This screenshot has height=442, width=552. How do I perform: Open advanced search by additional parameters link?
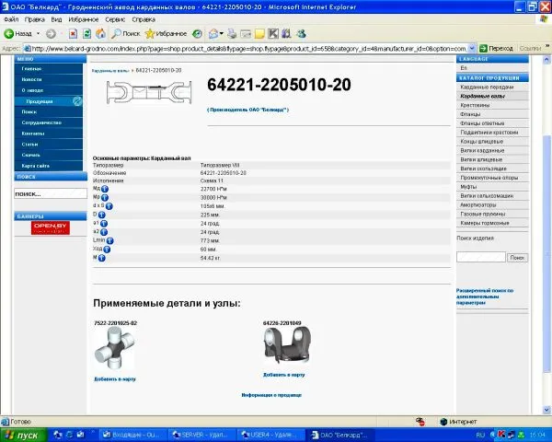(x=485, y=297)
